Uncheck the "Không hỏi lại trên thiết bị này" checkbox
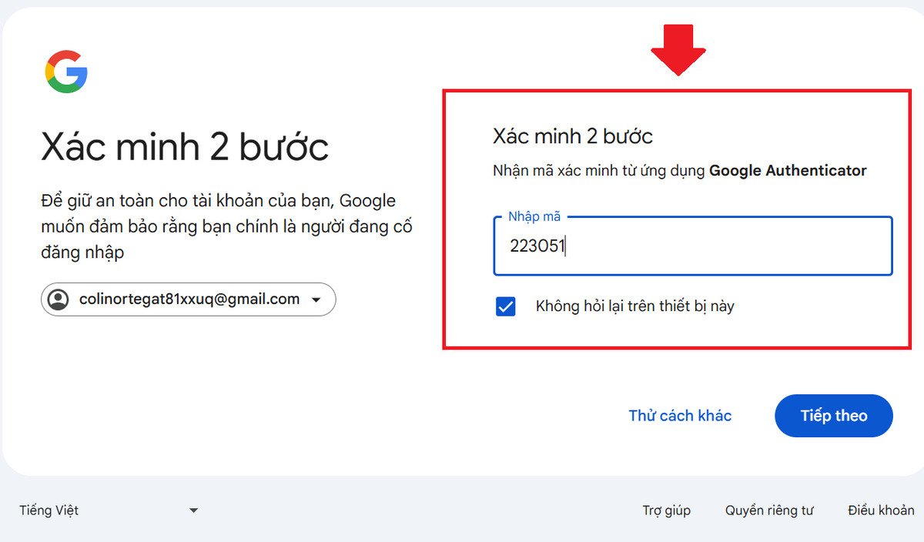 (506, 306)
